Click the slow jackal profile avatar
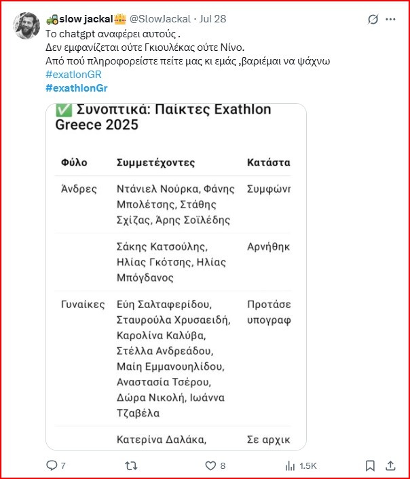The height and width of the screenshot is (479, 410). pos(26,26)
